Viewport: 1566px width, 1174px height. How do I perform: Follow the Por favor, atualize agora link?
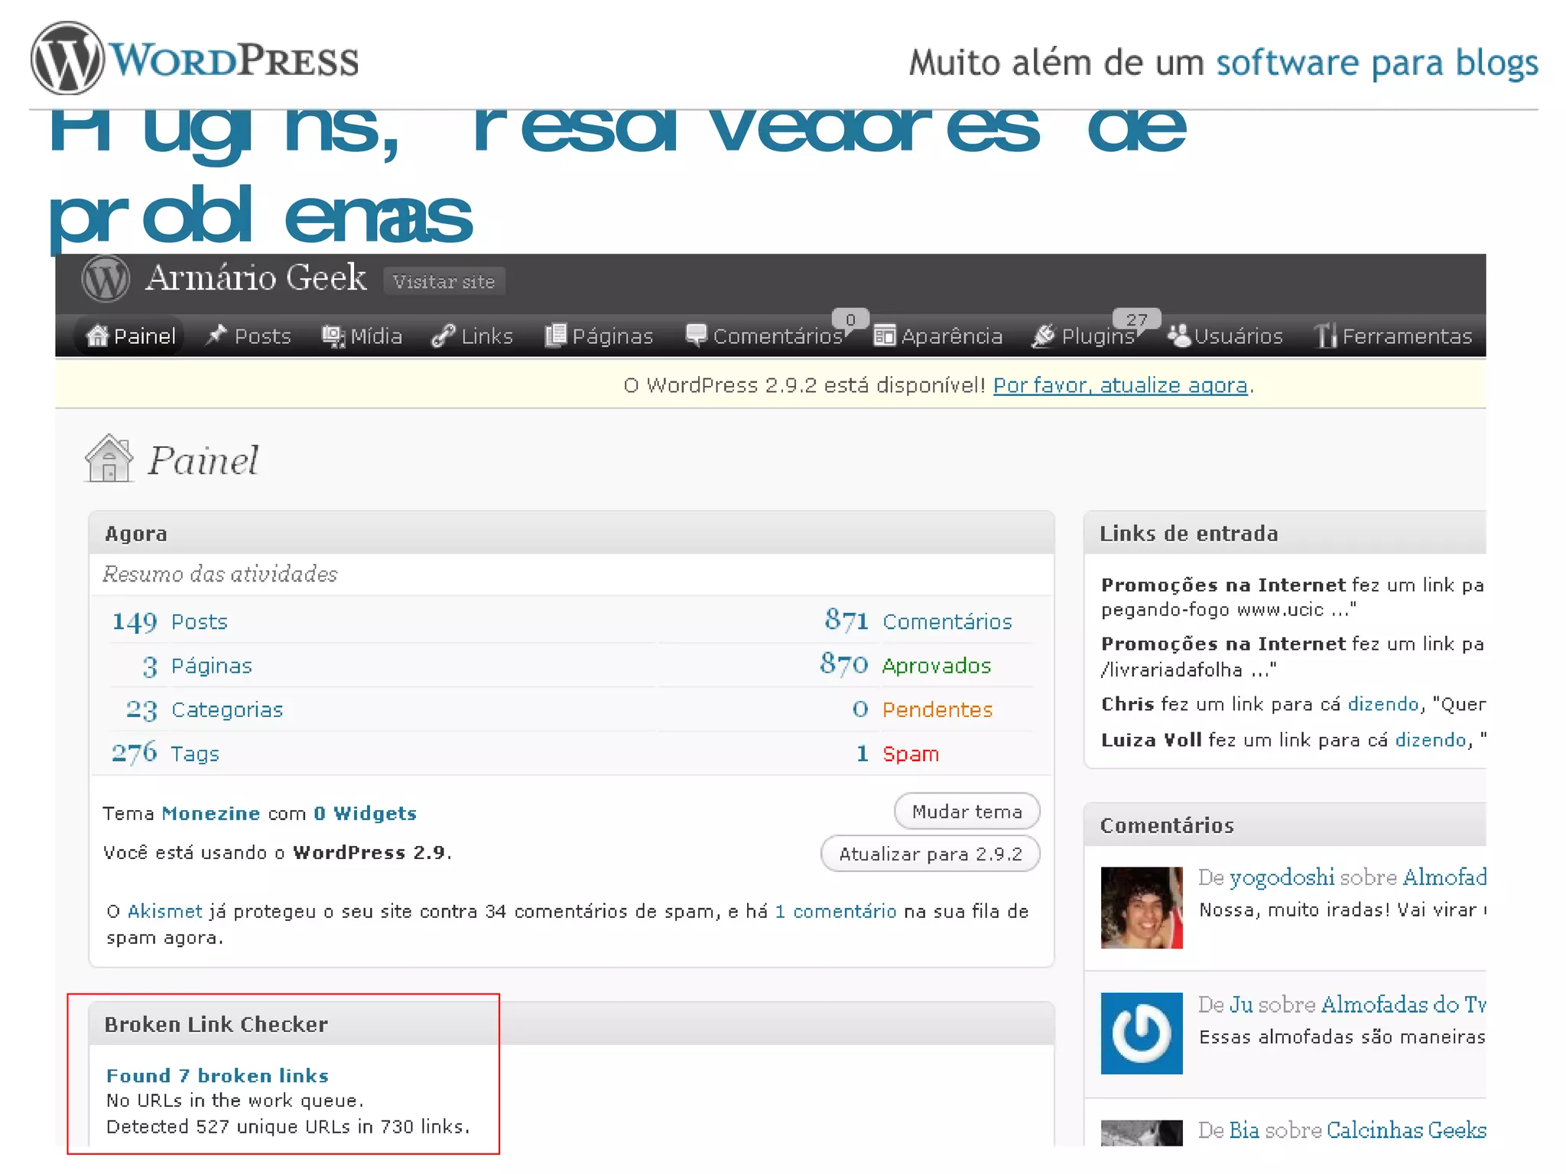[1120, 385]
